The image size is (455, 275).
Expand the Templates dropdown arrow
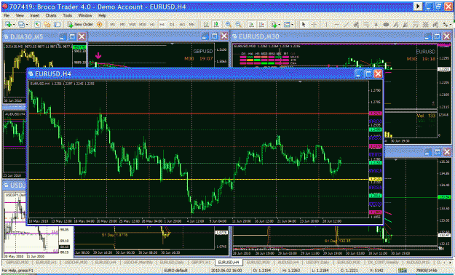tap(293, 25)
